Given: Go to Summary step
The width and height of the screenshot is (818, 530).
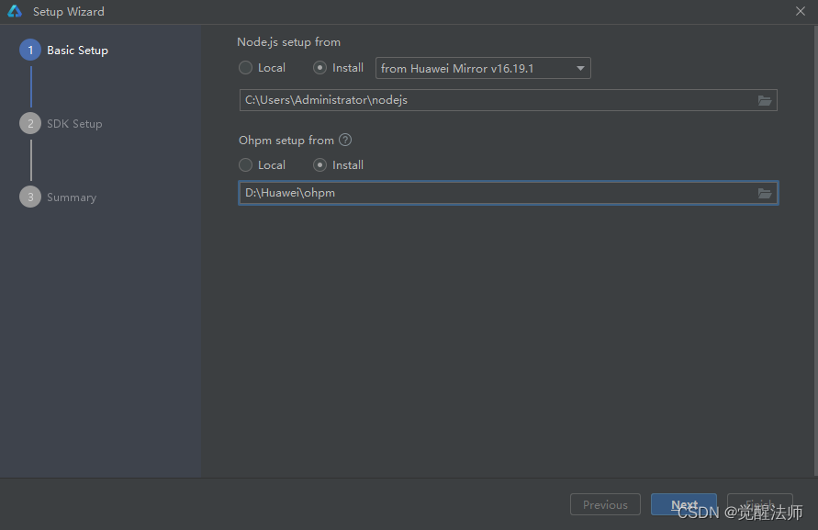Looking at the screenshot, I should click(58, 197).
